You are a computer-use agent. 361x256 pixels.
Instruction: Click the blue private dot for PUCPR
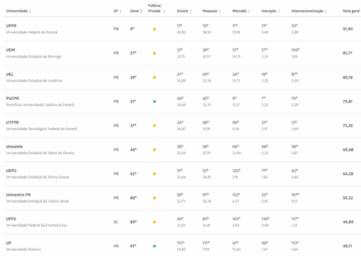point(154,101)
